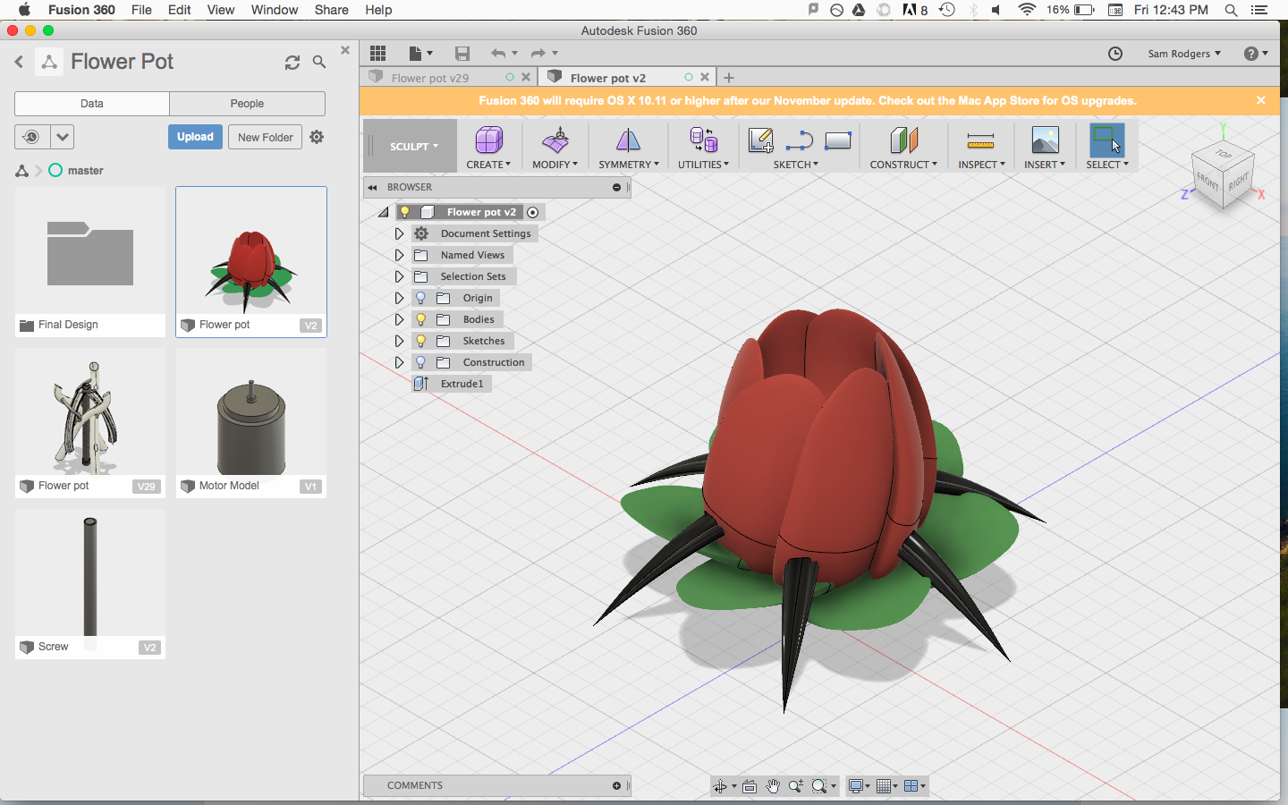Select the People tab
The height and width of the screenshot is (805, 1288).
(247, 104)
